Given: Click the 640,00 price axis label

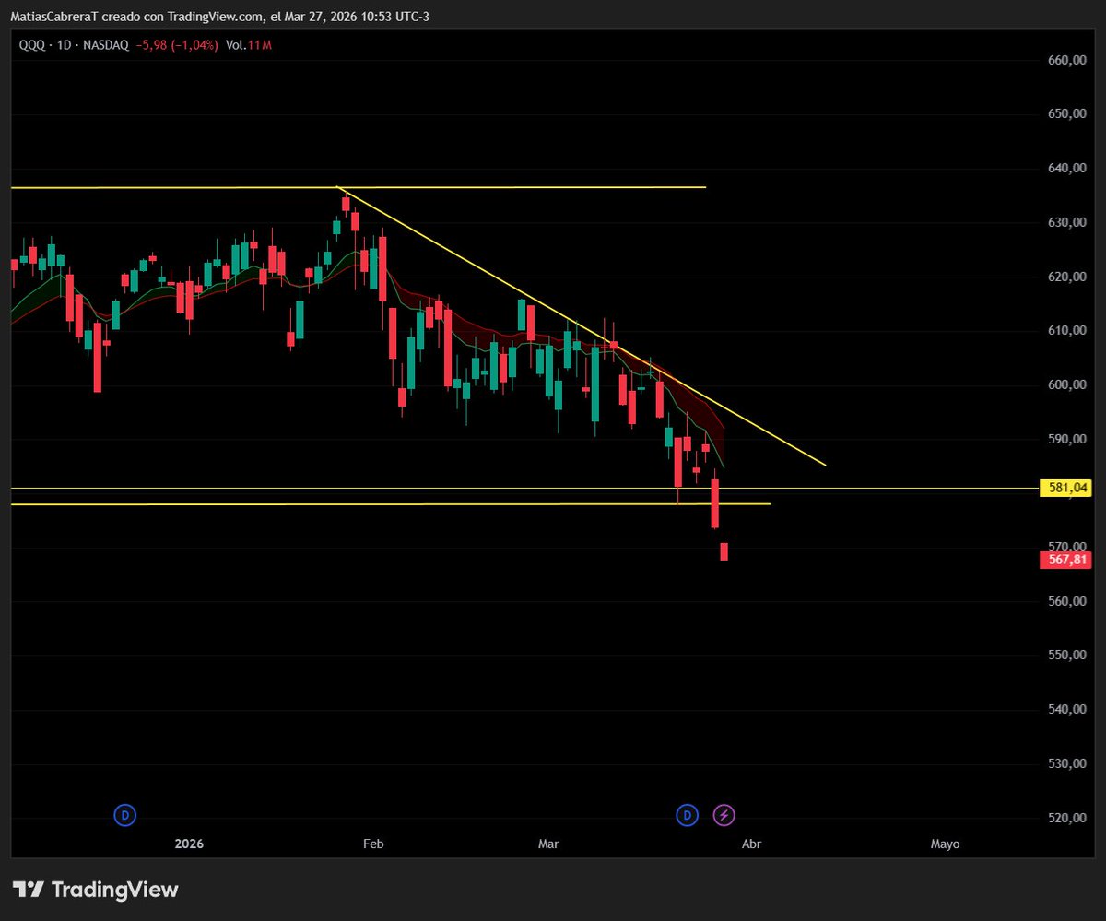Looking at the screenshot, I should point(1067,168).
